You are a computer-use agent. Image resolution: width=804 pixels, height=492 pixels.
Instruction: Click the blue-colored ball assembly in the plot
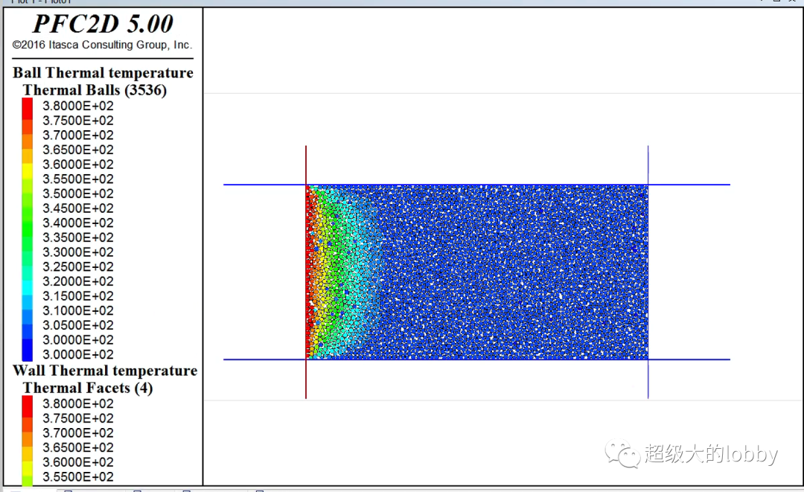point(513,272)
